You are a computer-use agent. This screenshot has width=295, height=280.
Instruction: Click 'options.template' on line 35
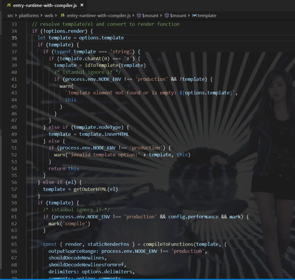point(101,38)
